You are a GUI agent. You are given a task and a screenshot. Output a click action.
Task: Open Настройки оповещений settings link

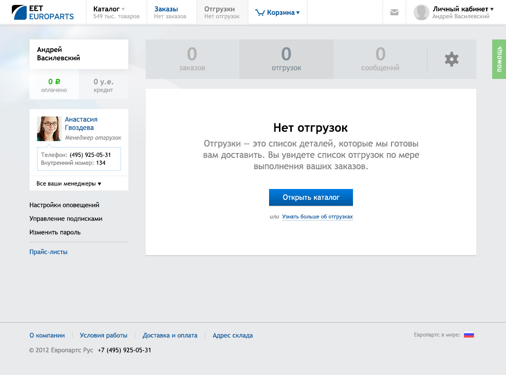tap(64, 205)
